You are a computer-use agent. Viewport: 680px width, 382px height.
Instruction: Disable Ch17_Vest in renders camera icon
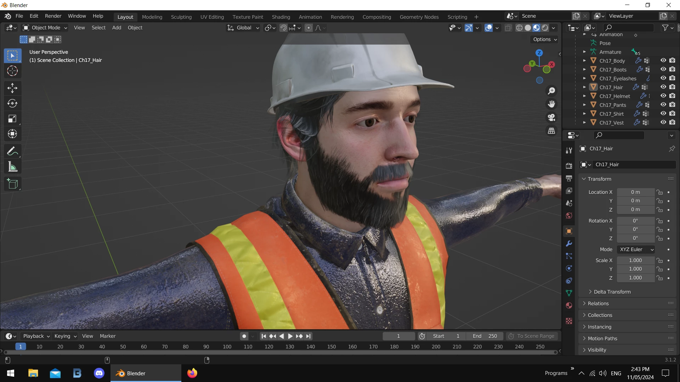point(672,122)
